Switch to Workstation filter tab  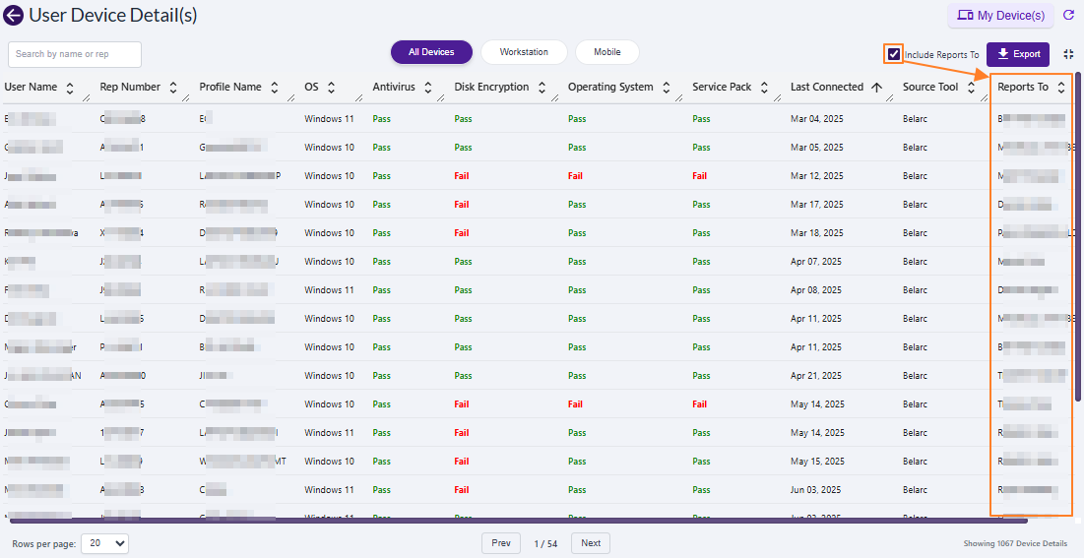tap(524, 52)
